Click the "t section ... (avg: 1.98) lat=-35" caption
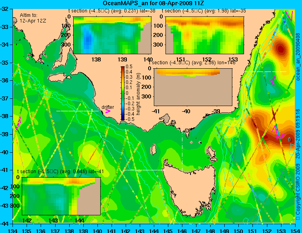 point(204,11)
